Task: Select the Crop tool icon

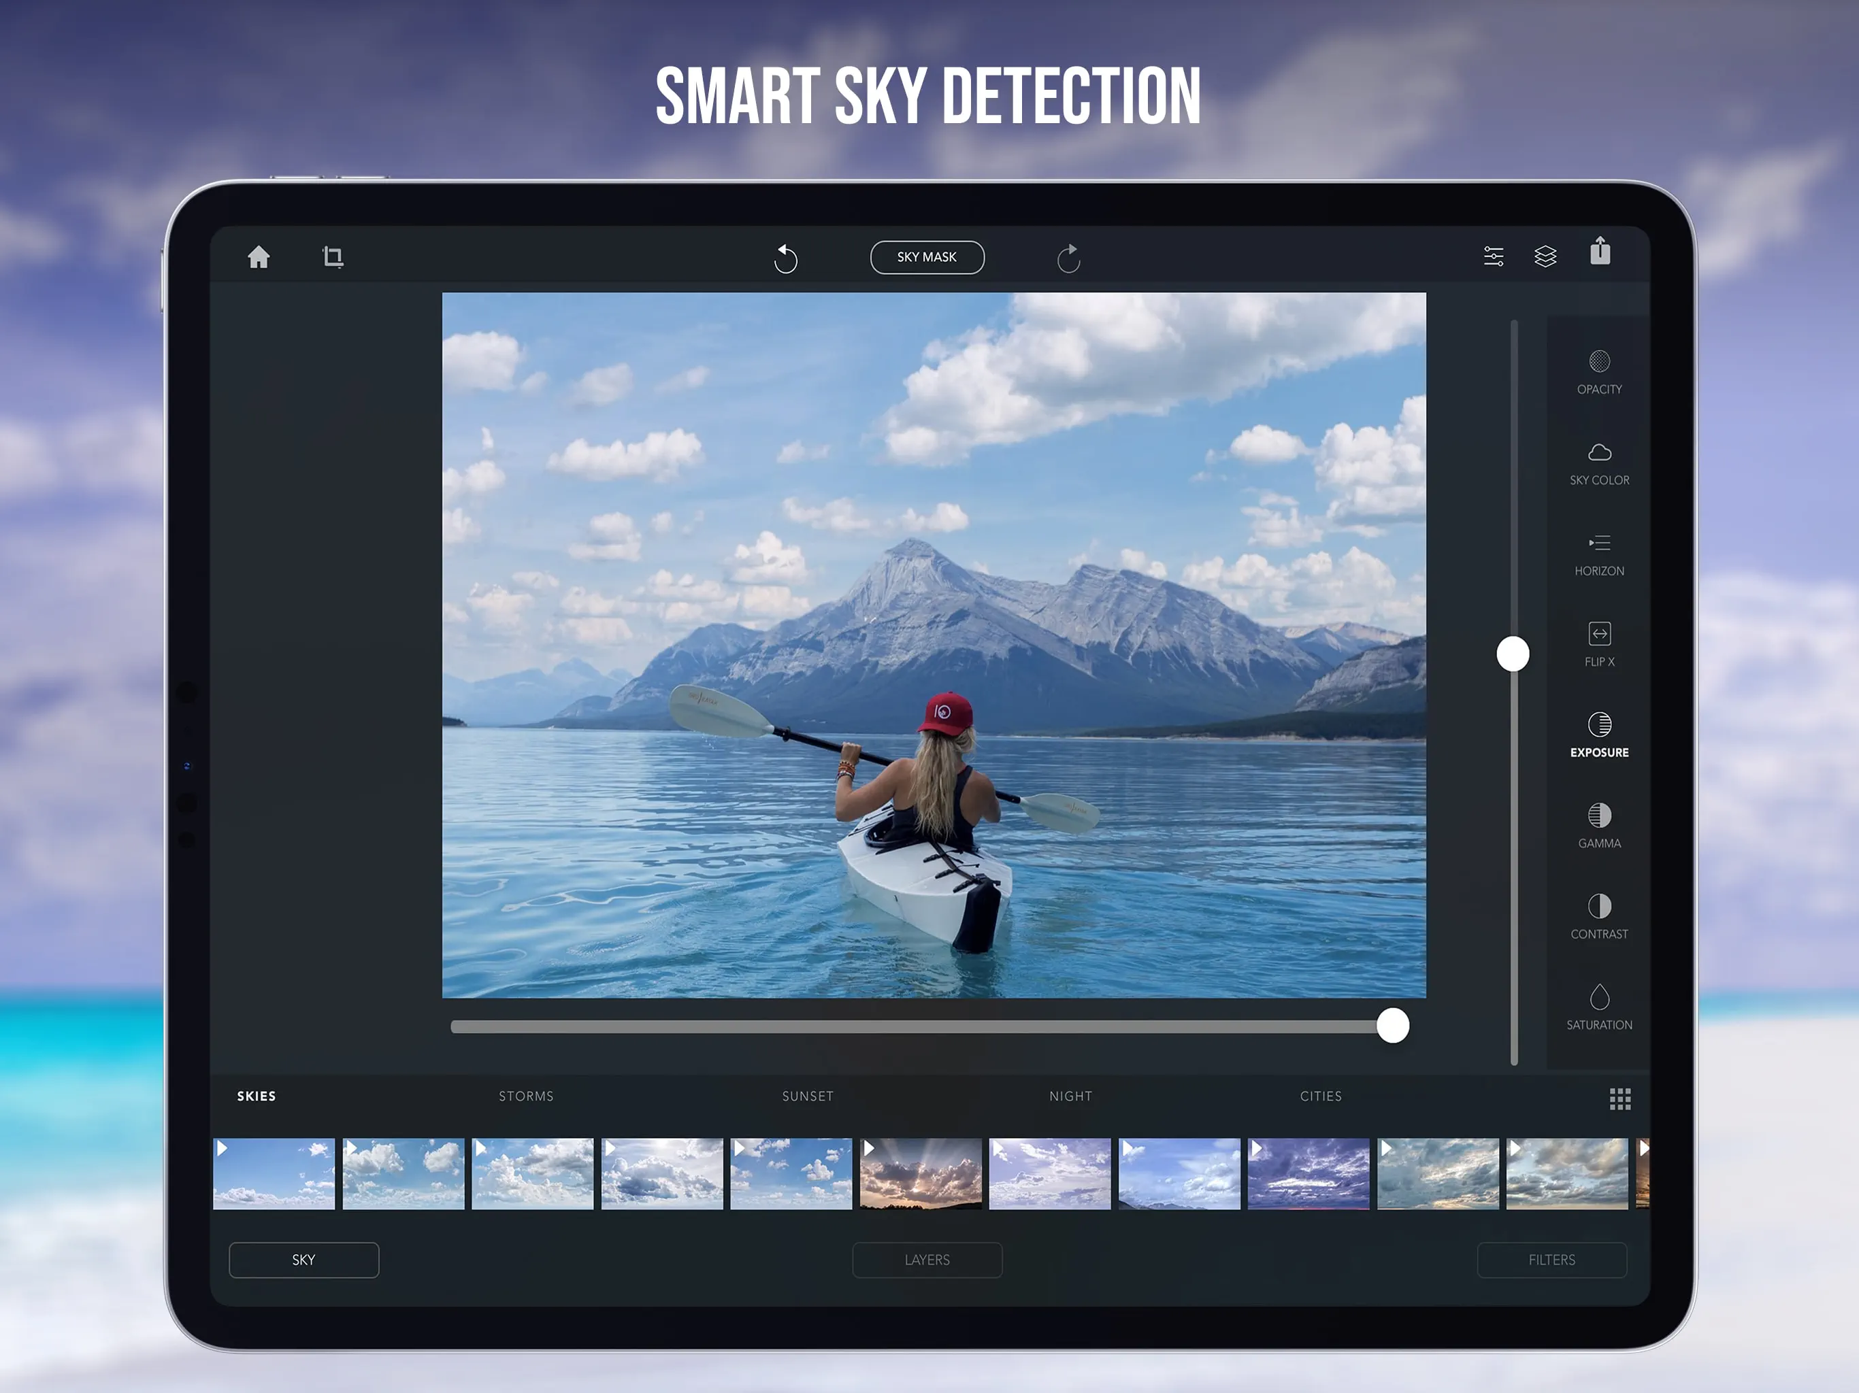Action: (333, 257)
